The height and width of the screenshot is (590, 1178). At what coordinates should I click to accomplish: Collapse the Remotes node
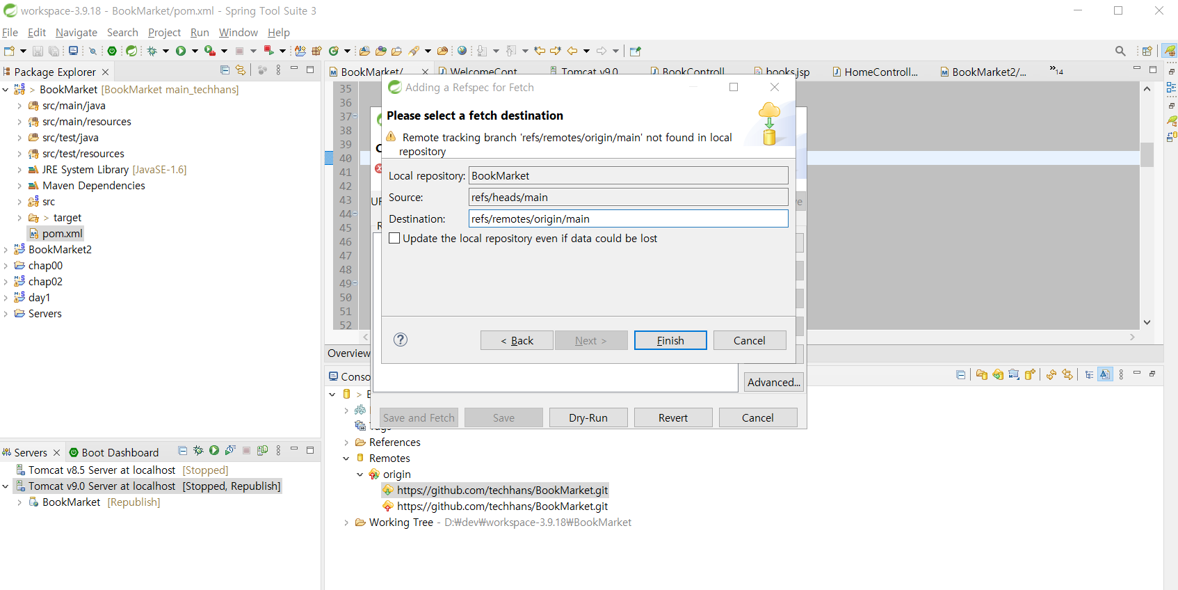[346, 459]
